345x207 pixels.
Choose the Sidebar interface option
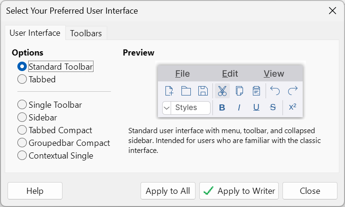click(x=37, y=117)
